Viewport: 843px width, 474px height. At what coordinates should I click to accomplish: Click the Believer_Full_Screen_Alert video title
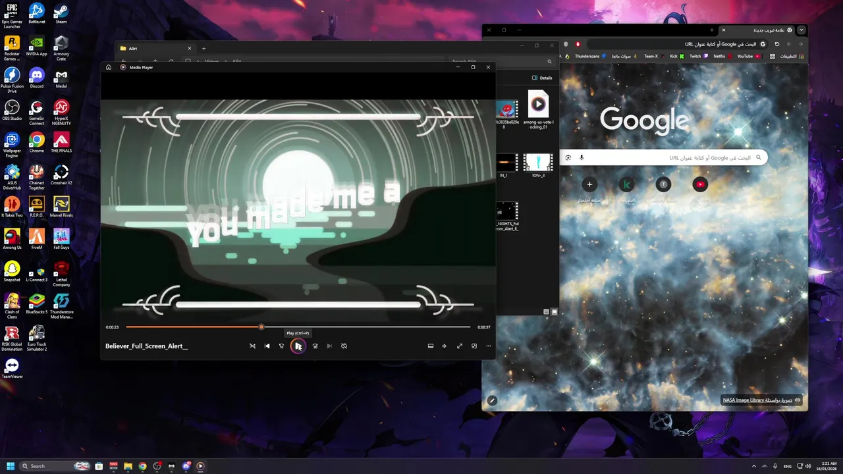click(146, 346)
